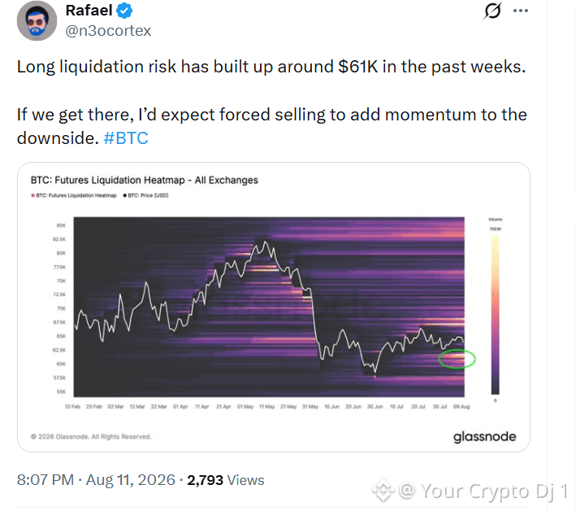
Task: Open the Rafael display name link
Action: [89, 11]
